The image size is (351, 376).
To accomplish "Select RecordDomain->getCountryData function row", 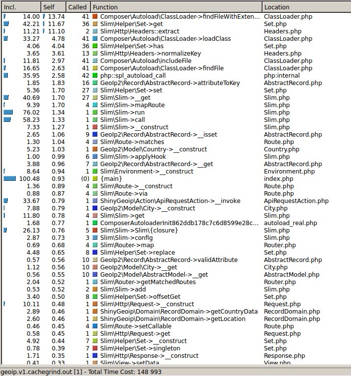I will 176,312.
